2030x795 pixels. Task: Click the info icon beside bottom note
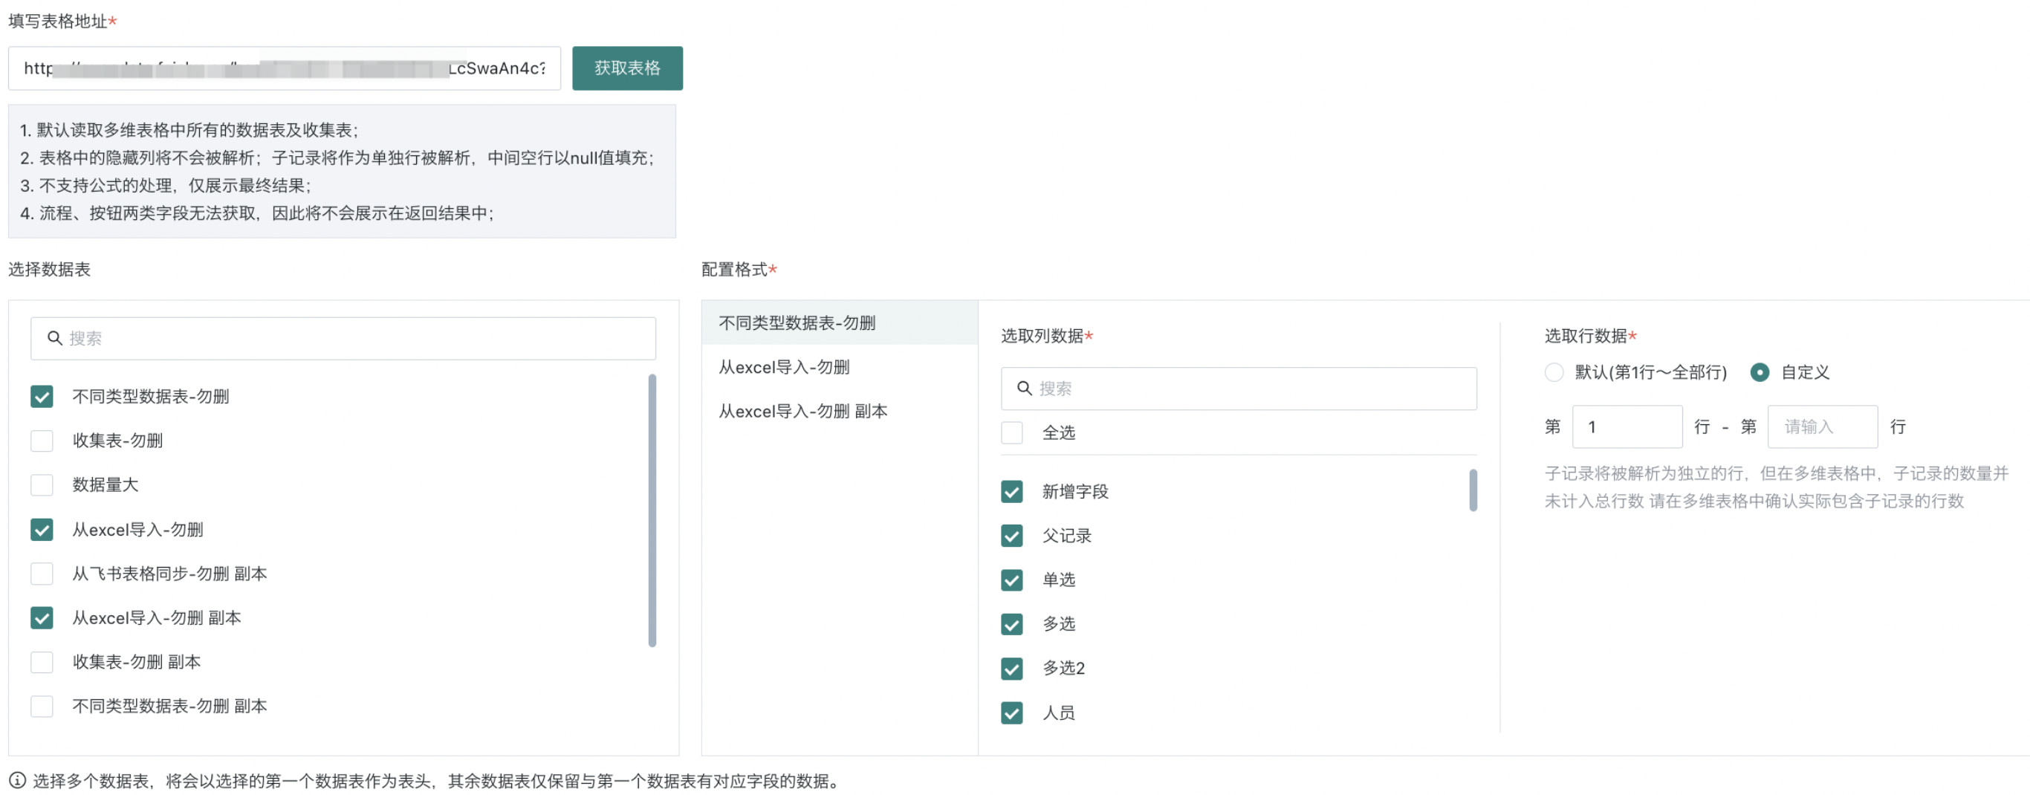(x=17, y=780)
